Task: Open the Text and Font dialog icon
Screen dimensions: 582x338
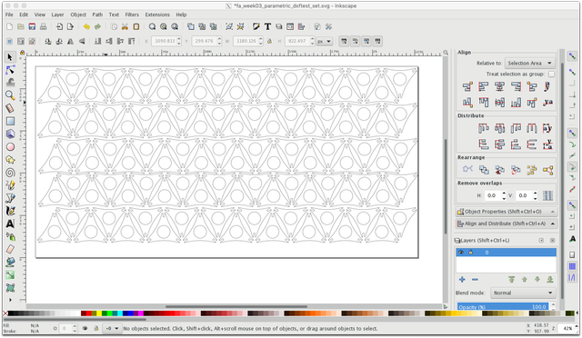Action: click(267, 26)
